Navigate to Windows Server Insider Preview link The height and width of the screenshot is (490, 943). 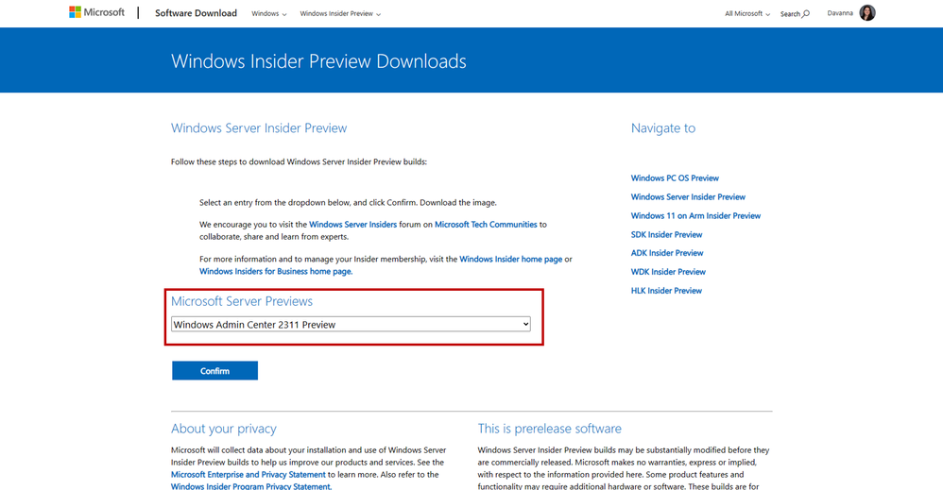coord(688,196)
